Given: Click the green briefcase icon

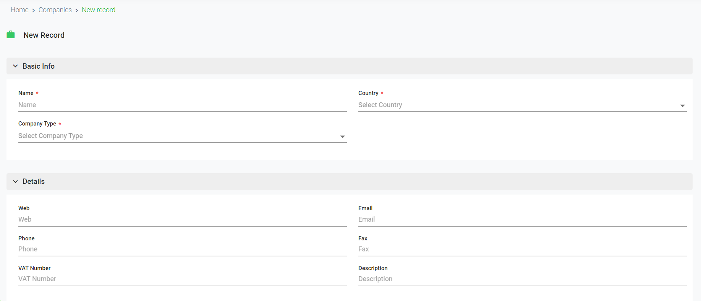Looking at the screenshot, I should tap(11, 35).
